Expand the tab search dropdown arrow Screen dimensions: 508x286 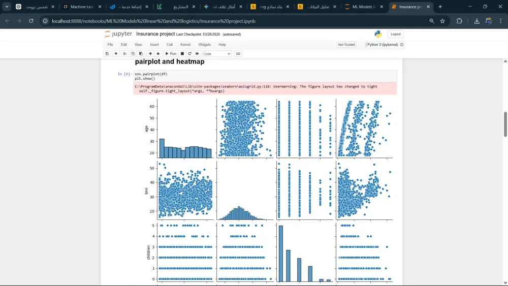[7, 7]
